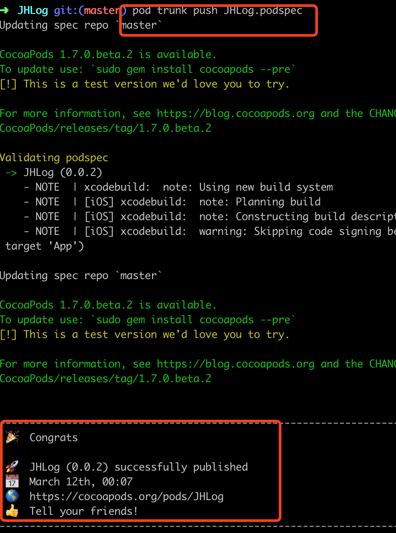The image size is (396, 533).
Task: Click the 'JHLog' directory name in the prompt
Action: [33, 10]
